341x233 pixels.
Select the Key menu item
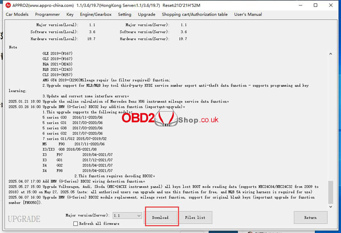coord(70,14)
